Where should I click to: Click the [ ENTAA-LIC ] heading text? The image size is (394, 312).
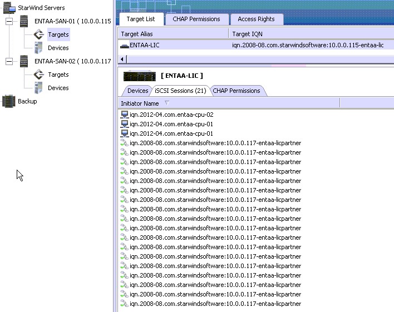(181, 76)
